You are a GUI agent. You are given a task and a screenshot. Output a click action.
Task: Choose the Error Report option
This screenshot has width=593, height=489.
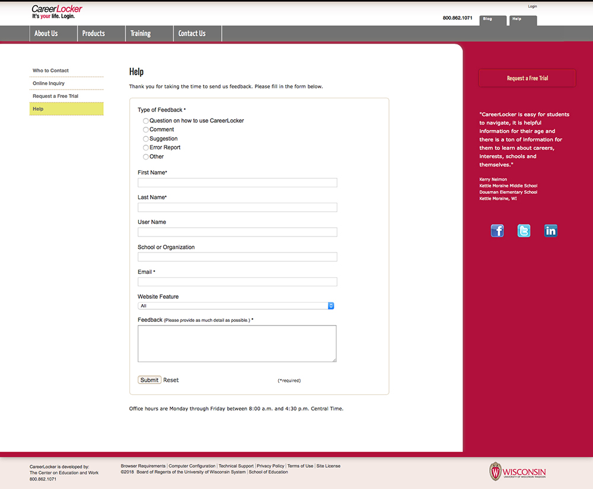tap(146, 148)
